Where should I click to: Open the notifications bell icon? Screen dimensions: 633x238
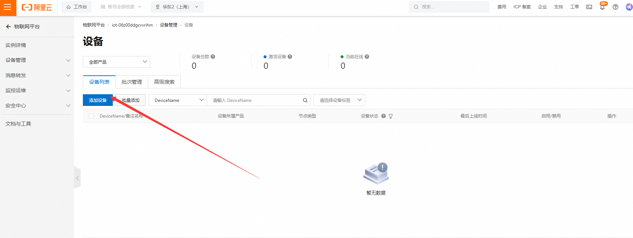602,7
